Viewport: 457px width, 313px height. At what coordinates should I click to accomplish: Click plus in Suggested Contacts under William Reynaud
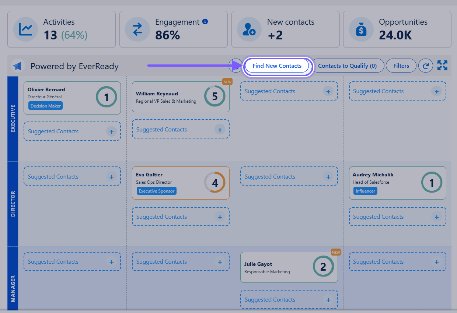click(220, 130)
